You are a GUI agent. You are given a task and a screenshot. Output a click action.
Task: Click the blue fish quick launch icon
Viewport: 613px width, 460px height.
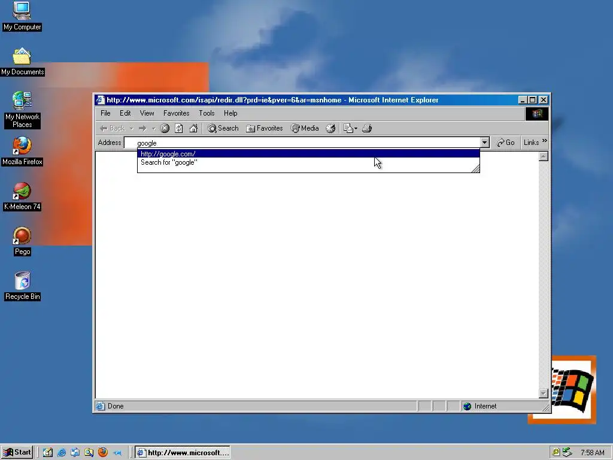(117, 453)
